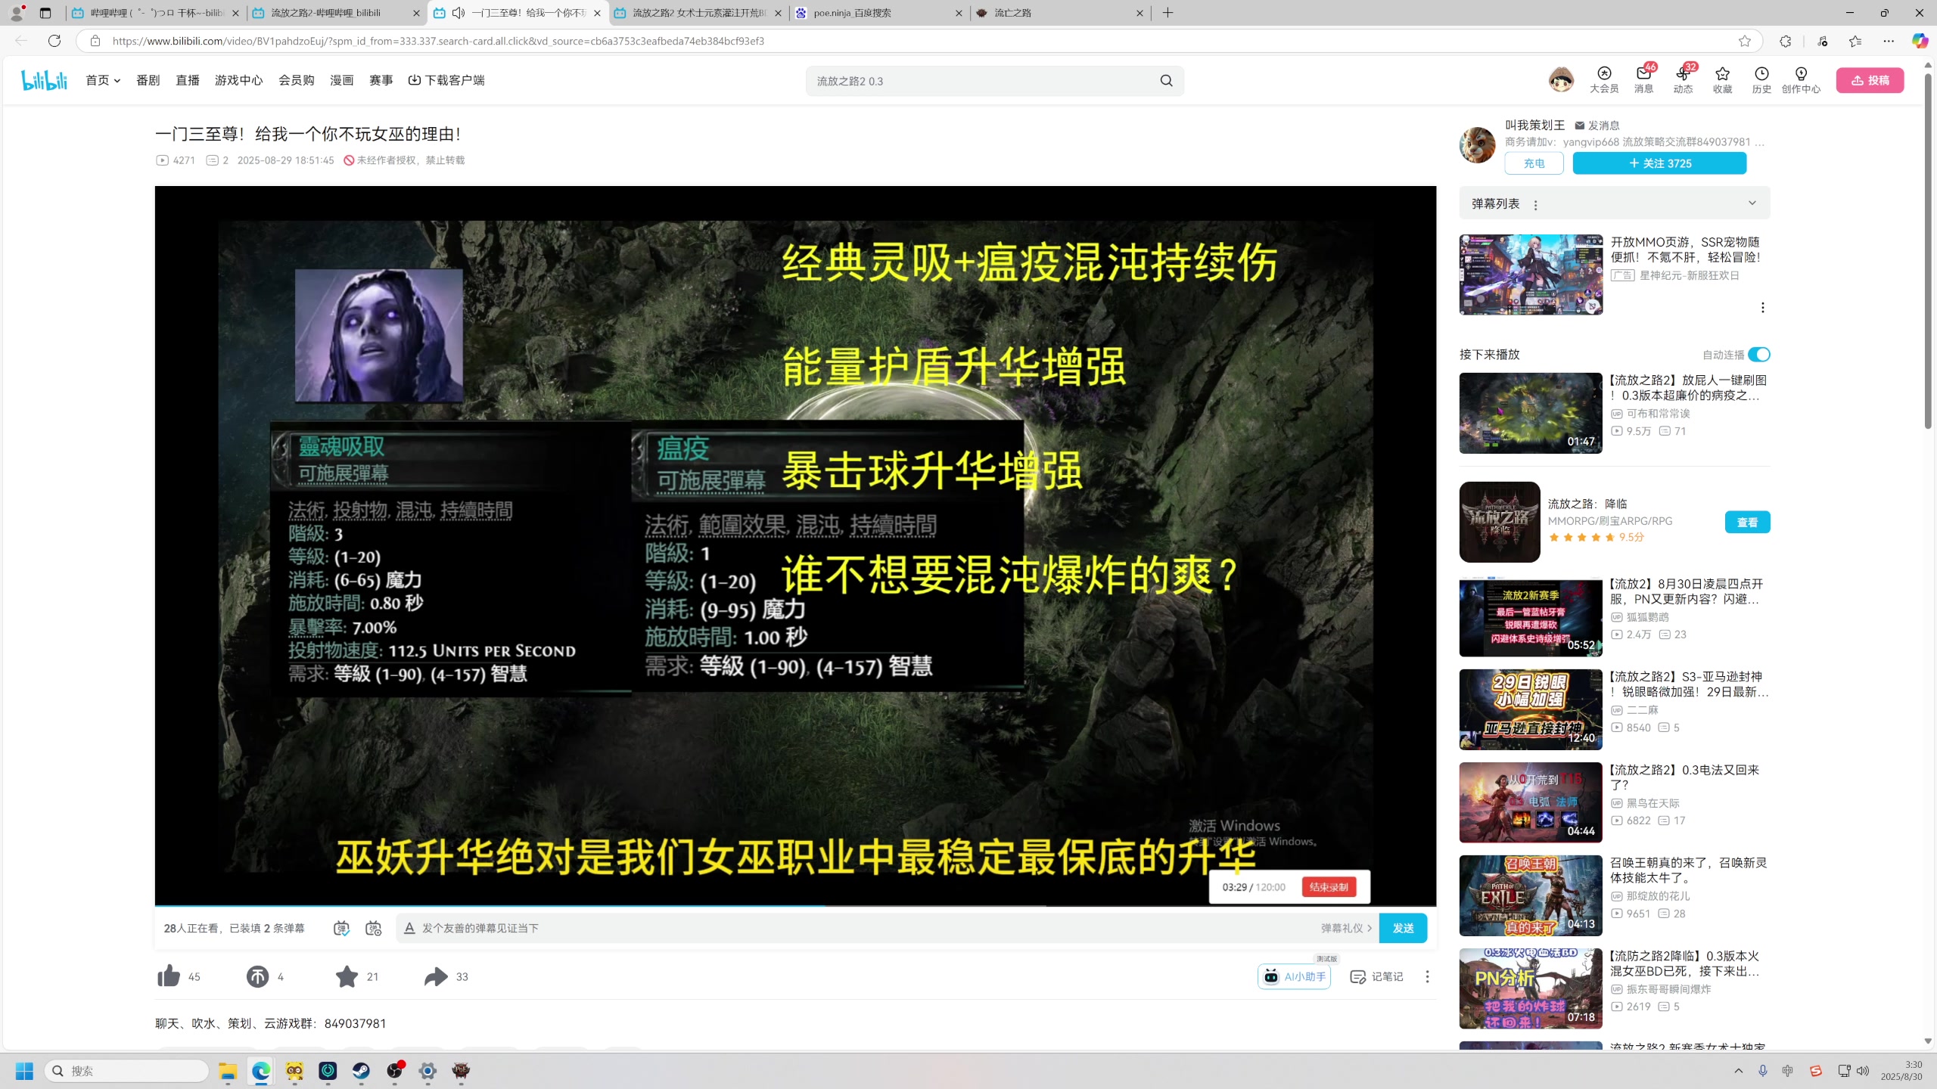Open the 0.3电法又回来了 video thumbnail
The width and height of the screenshot is (1937, 1089).
click(x=1530, y=802)
